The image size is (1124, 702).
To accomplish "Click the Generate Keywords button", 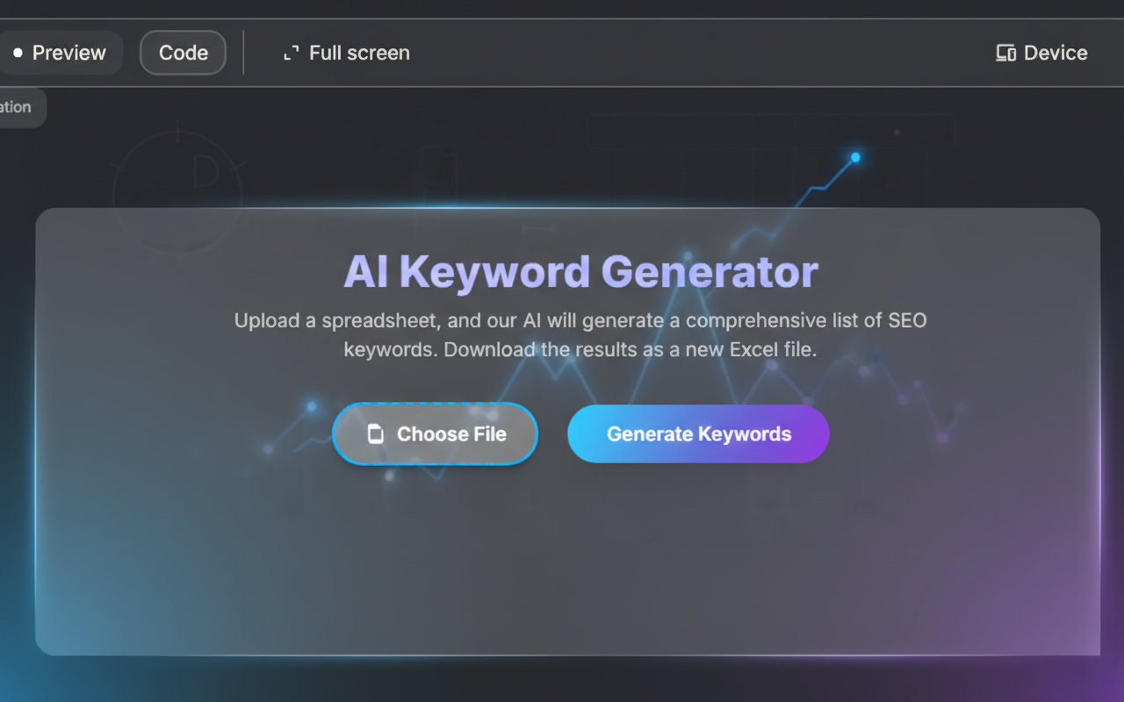I will pyautogui.click(x=698, y=433).
